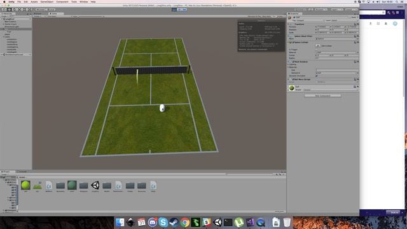This screenshot has width=407, height=229.
Task: Open Google Chrome from the Dock
Action: pyautogui.click(x=185, y=222)
